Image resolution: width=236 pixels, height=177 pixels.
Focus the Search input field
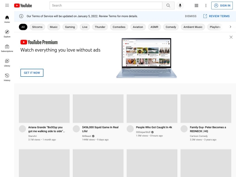tap(106, 6)
